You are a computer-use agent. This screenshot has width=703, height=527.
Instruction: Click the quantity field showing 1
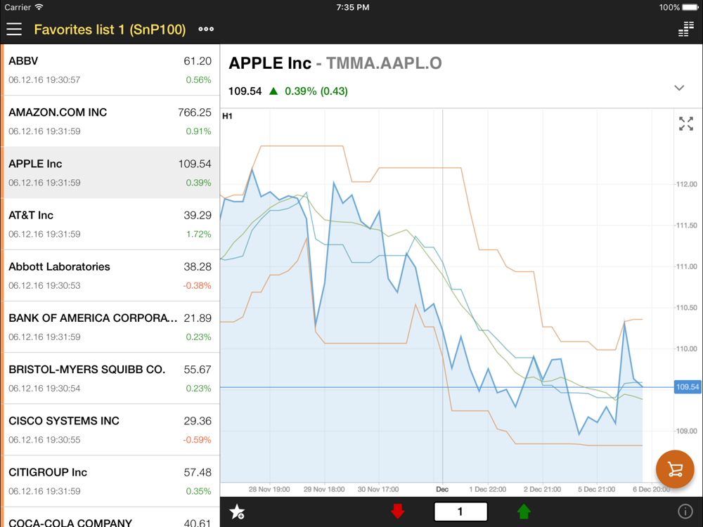[x=460, y=512]
